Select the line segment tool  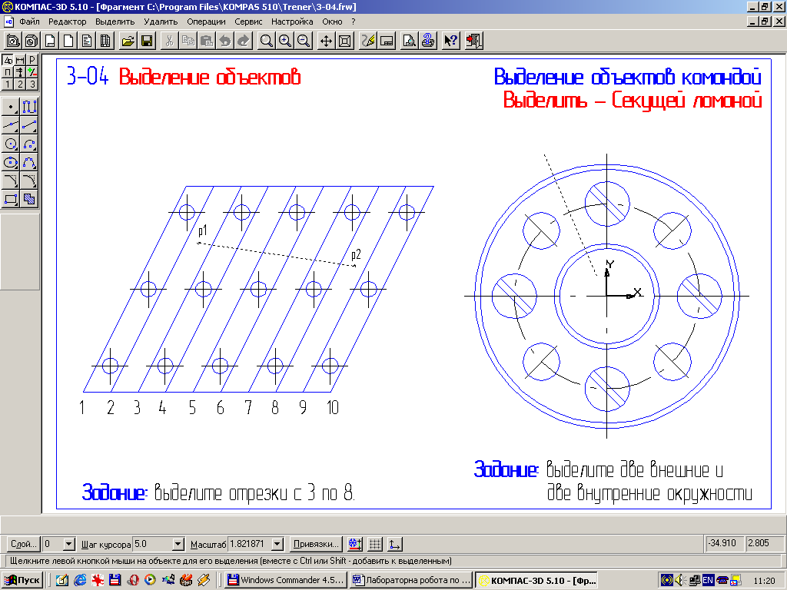[x=29, y=125]
